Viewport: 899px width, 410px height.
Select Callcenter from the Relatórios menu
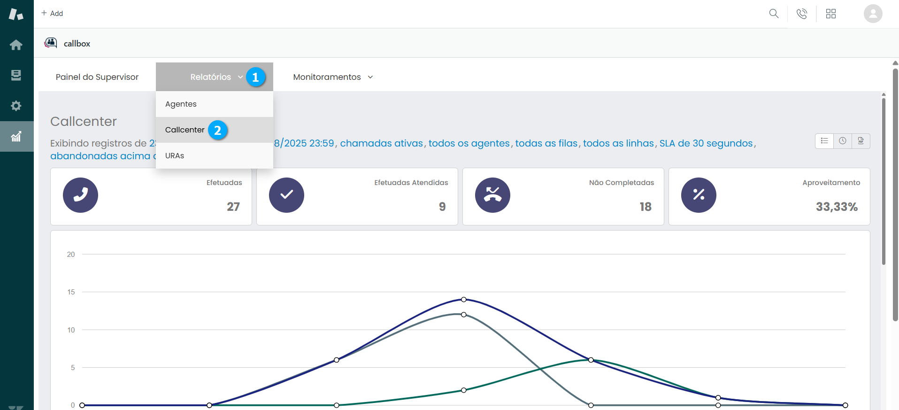[185, 130]
